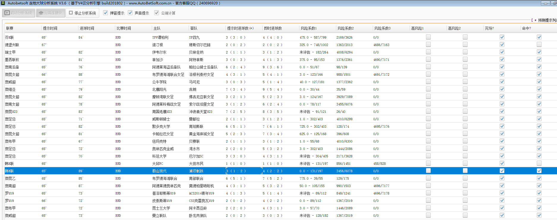The height and width of the screenshot is (220, 557).
Task: Check 高风险1 box for IPV谭柏利 row
Action: coord(428,37)
